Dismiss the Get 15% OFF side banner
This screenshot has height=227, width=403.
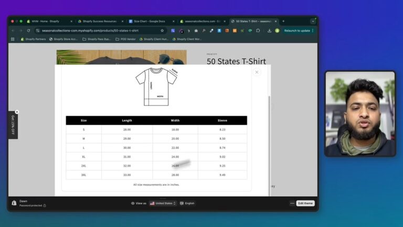pos(17,112)
